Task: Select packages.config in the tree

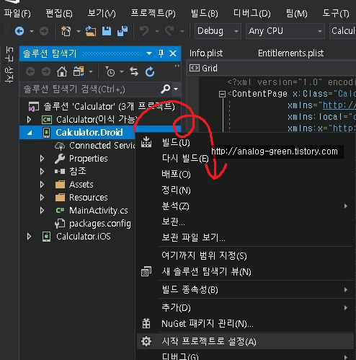Action: click(x=100, y=224)
